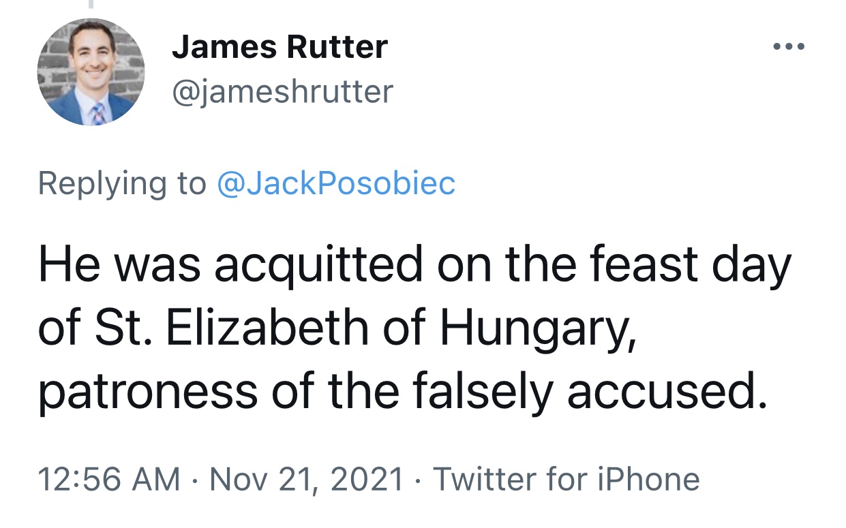The image size is (846, 528).
Task: Open the @JackPosobiec mention link
Action: (335, 183)
